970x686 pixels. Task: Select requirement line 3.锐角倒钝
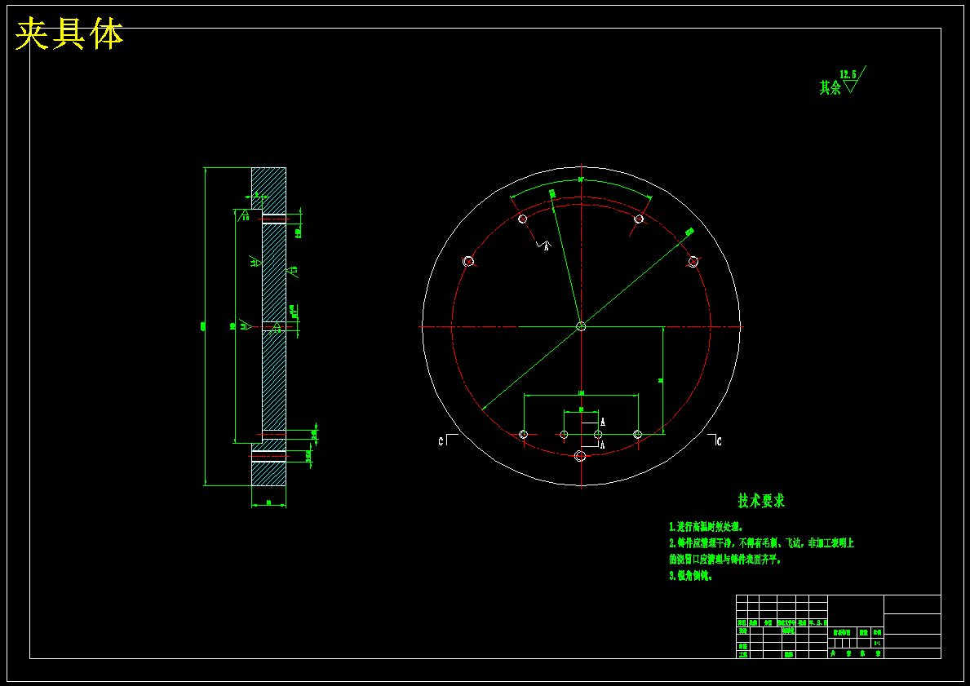[x=690, y=575]
